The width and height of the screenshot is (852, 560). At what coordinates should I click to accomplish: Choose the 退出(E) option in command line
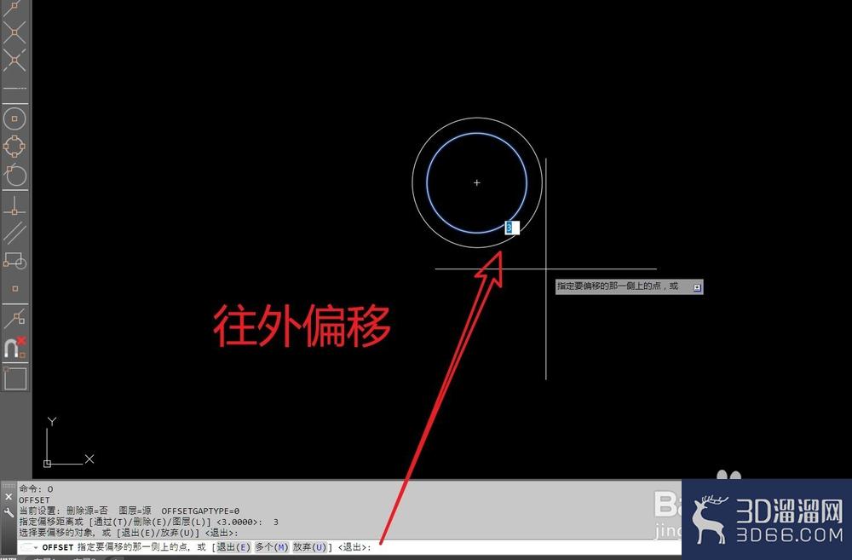tap(233, 547)
